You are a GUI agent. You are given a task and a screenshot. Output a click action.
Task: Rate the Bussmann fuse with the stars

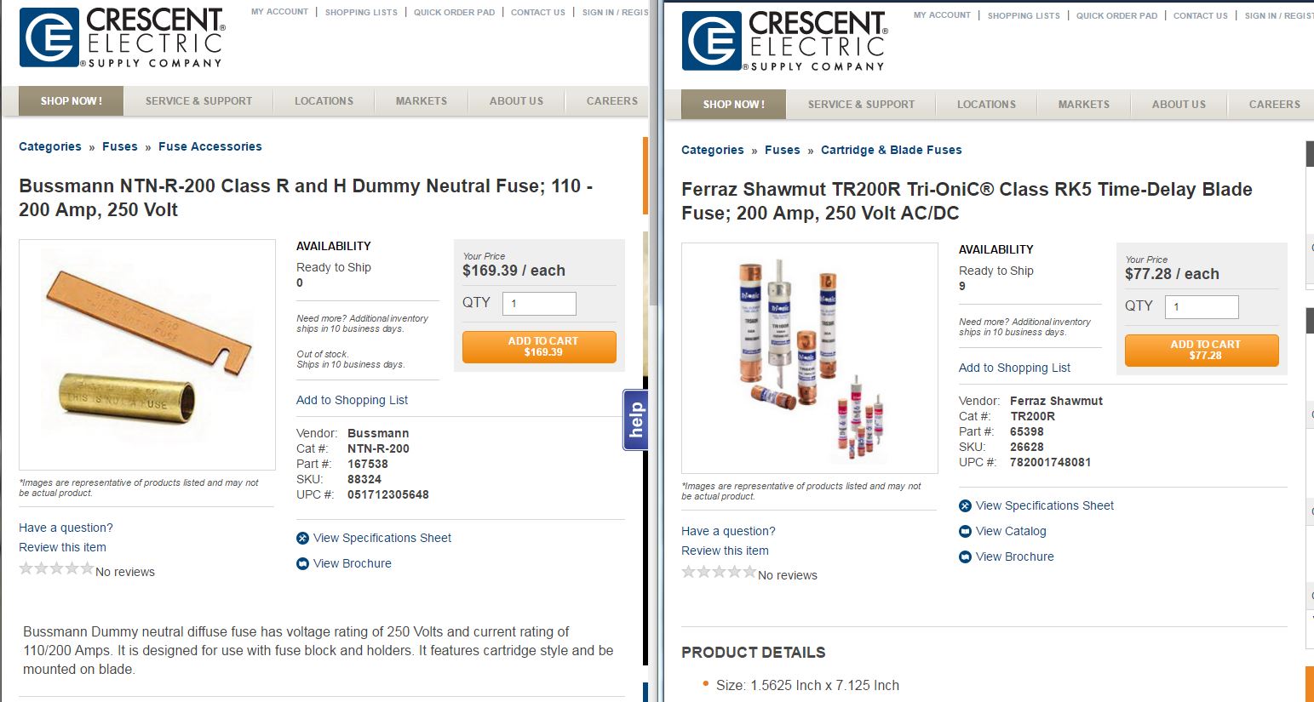[x=56, y=568]
